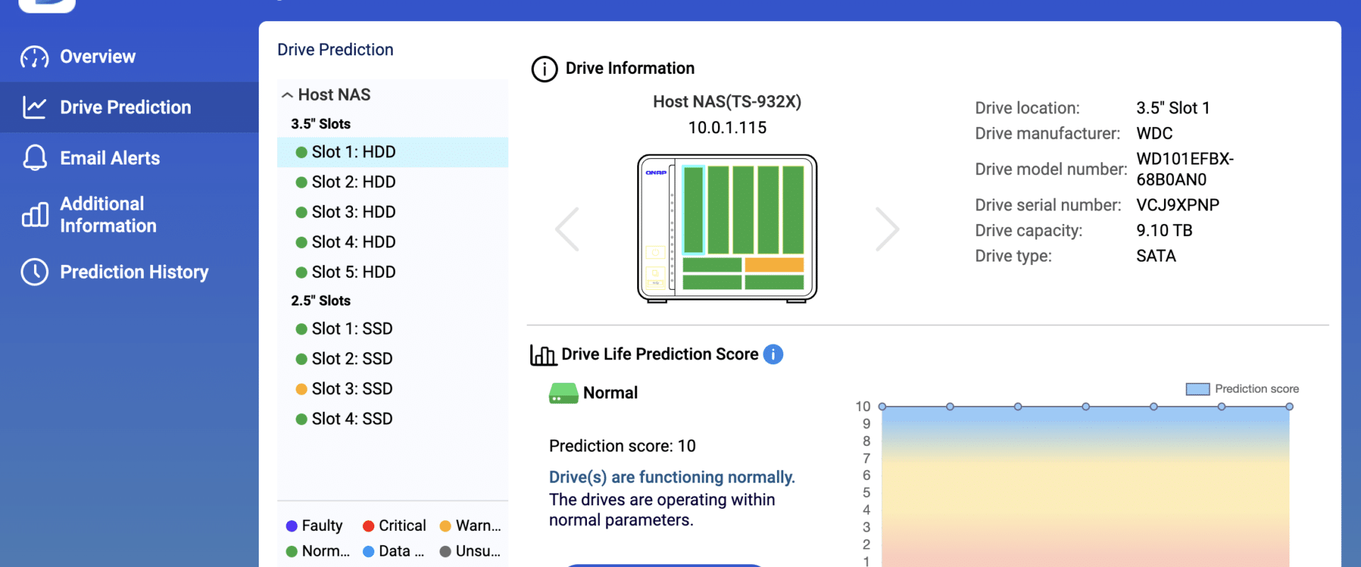The width and height of the screenshot is (1361, 567).
Task: Select 2.5" Slot 4: SSD
Action: [x=393, y=419]
